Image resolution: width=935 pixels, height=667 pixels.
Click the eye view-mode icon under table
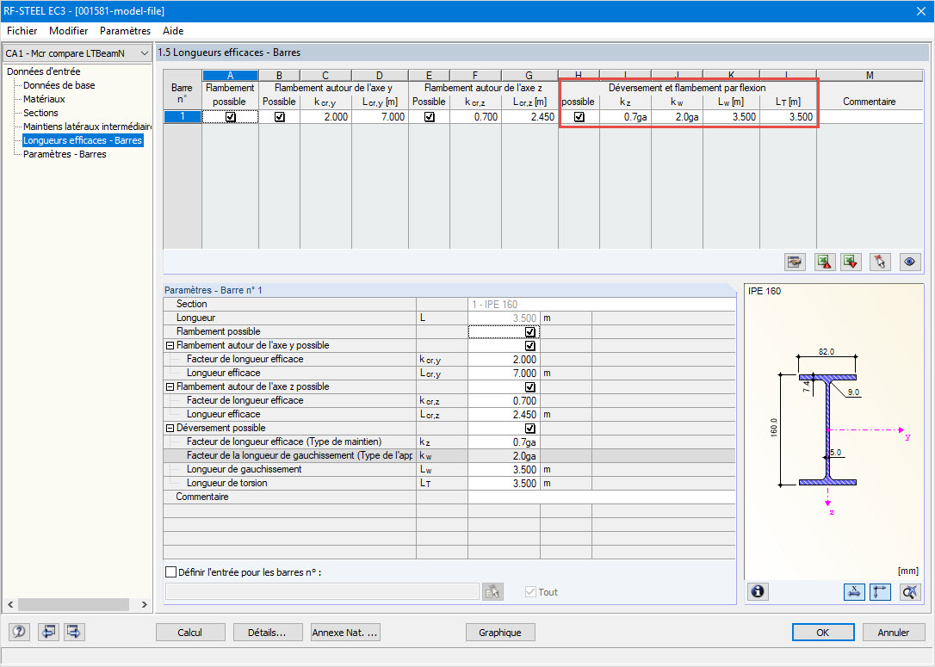pos(909,262)
